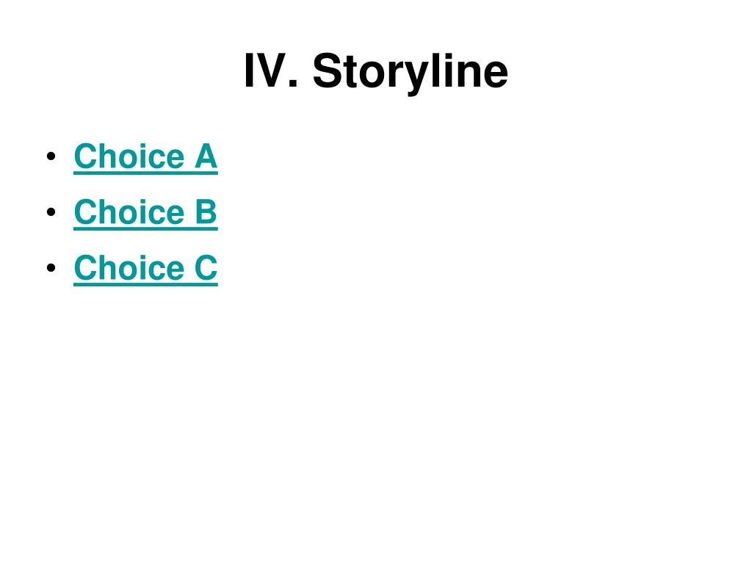Click the period after IV in the title

point(294,83)
